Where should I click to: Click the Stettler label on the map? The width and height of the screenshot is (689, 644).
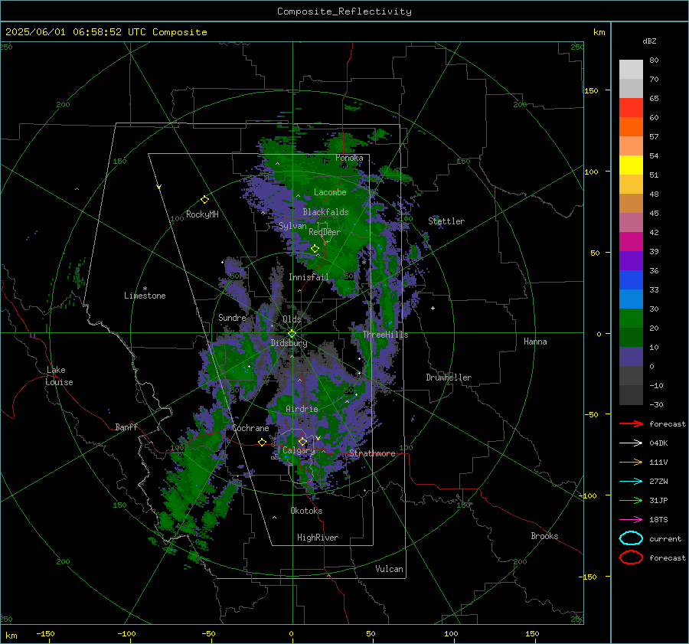[446, 221]
